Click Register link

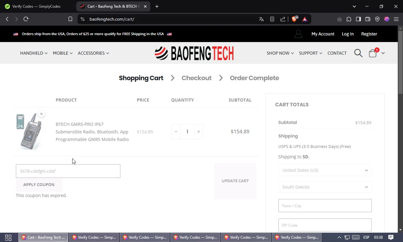369,34
